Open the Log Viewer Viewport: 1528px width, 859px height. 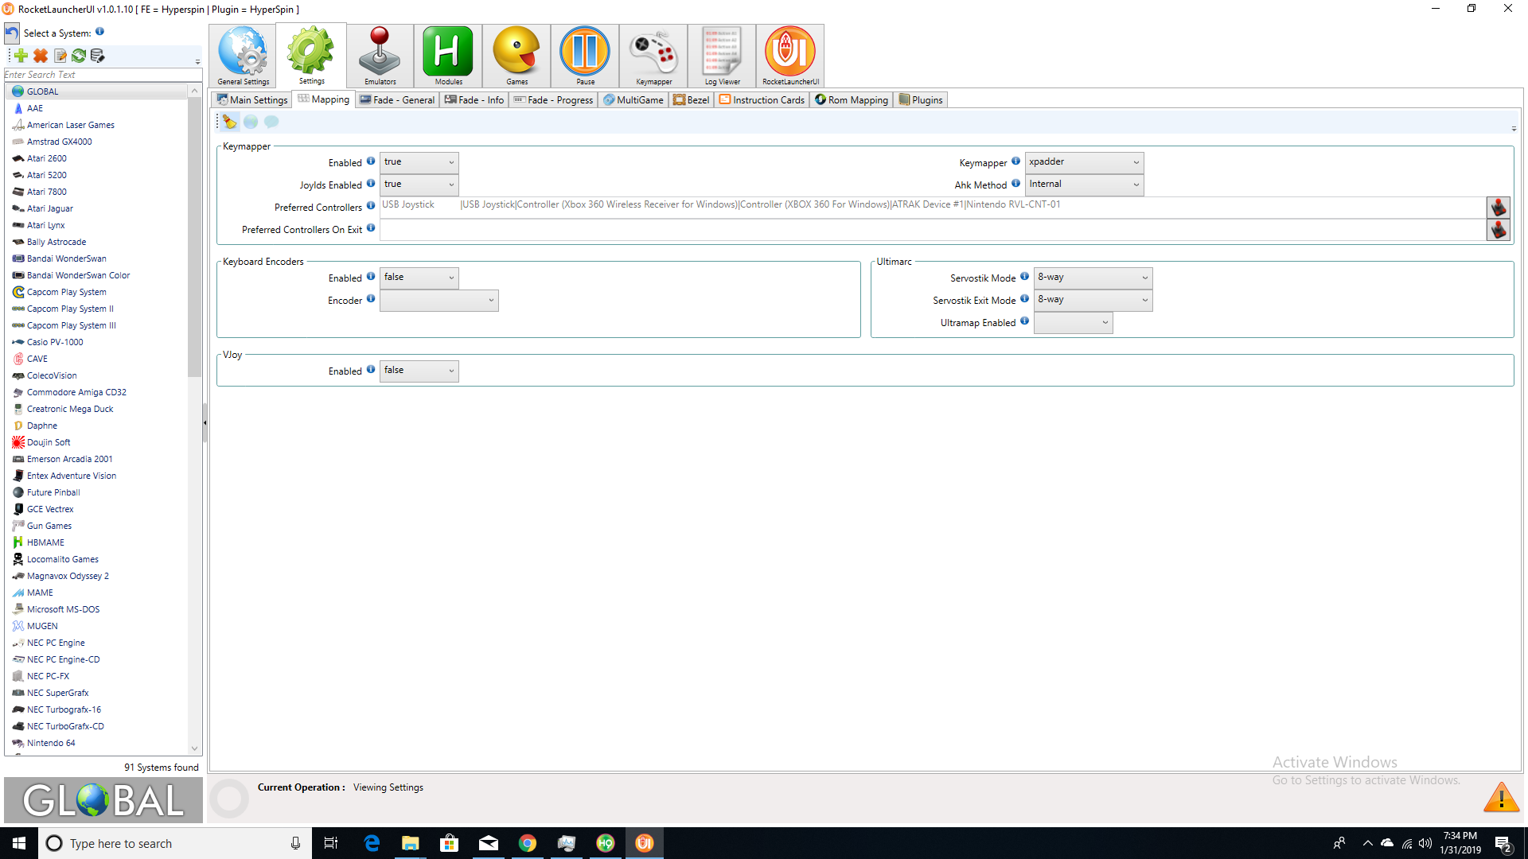click(721, 56)
